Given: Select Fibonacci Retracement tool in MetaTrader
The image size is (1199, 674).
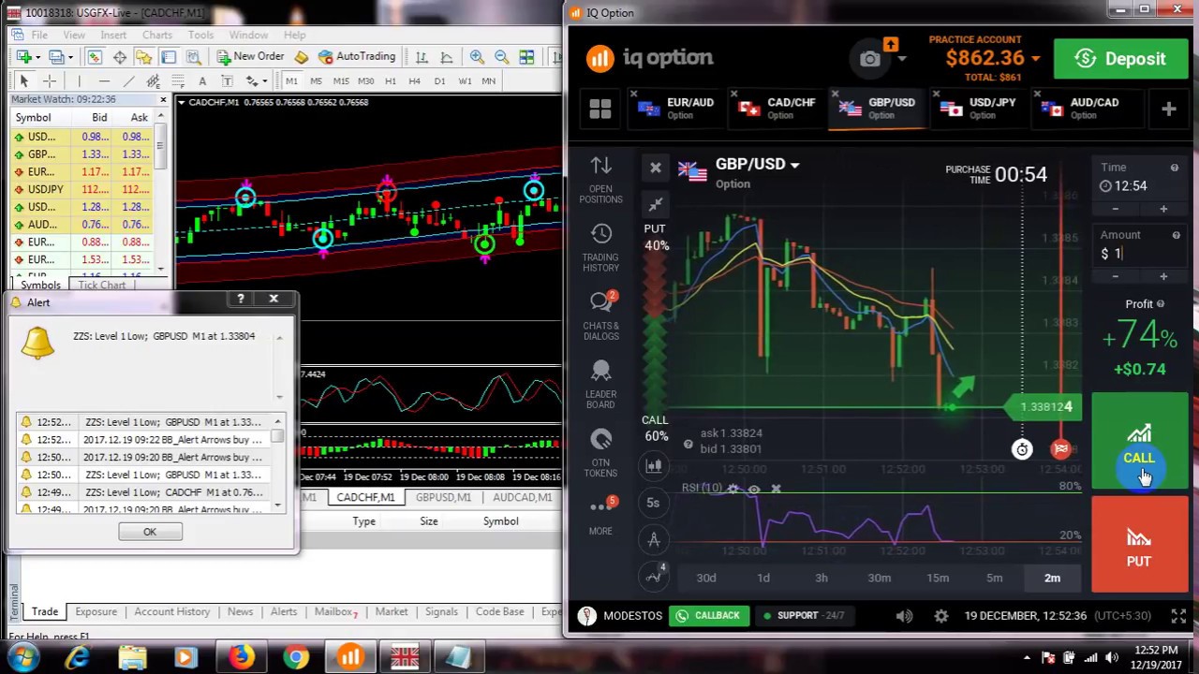Looking at the screenshot, I should point(177,81).
